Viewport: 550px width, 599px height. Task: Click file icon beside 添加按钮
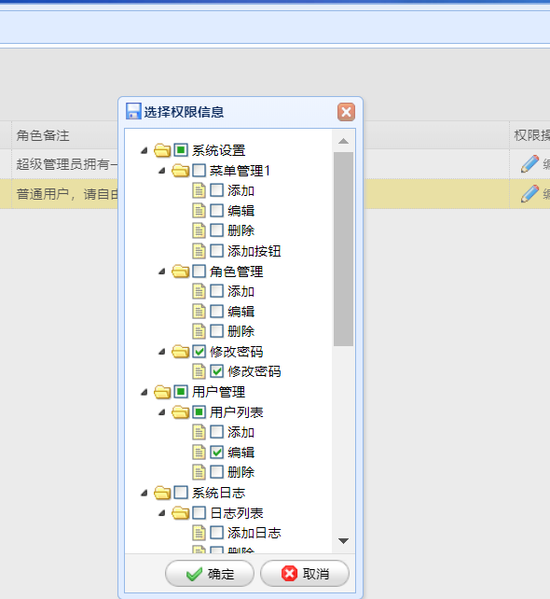(199, 251)
